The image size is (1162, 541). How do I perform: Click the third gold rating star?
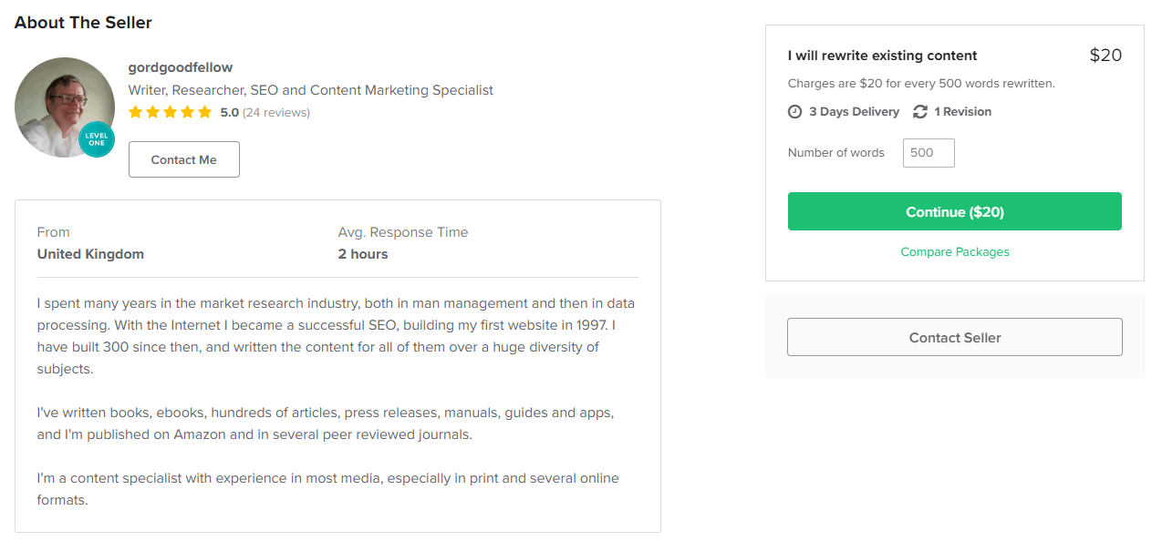point(171,113)
